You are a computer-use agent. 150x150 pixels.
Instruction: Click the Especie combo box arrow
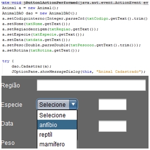coord(73,104)
